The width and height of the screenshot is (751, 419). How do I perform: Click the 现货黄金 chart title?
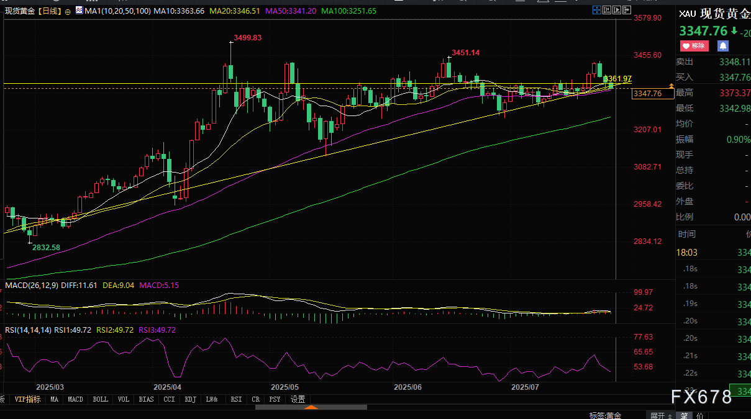pyautogui.click(x=20, y=11)
